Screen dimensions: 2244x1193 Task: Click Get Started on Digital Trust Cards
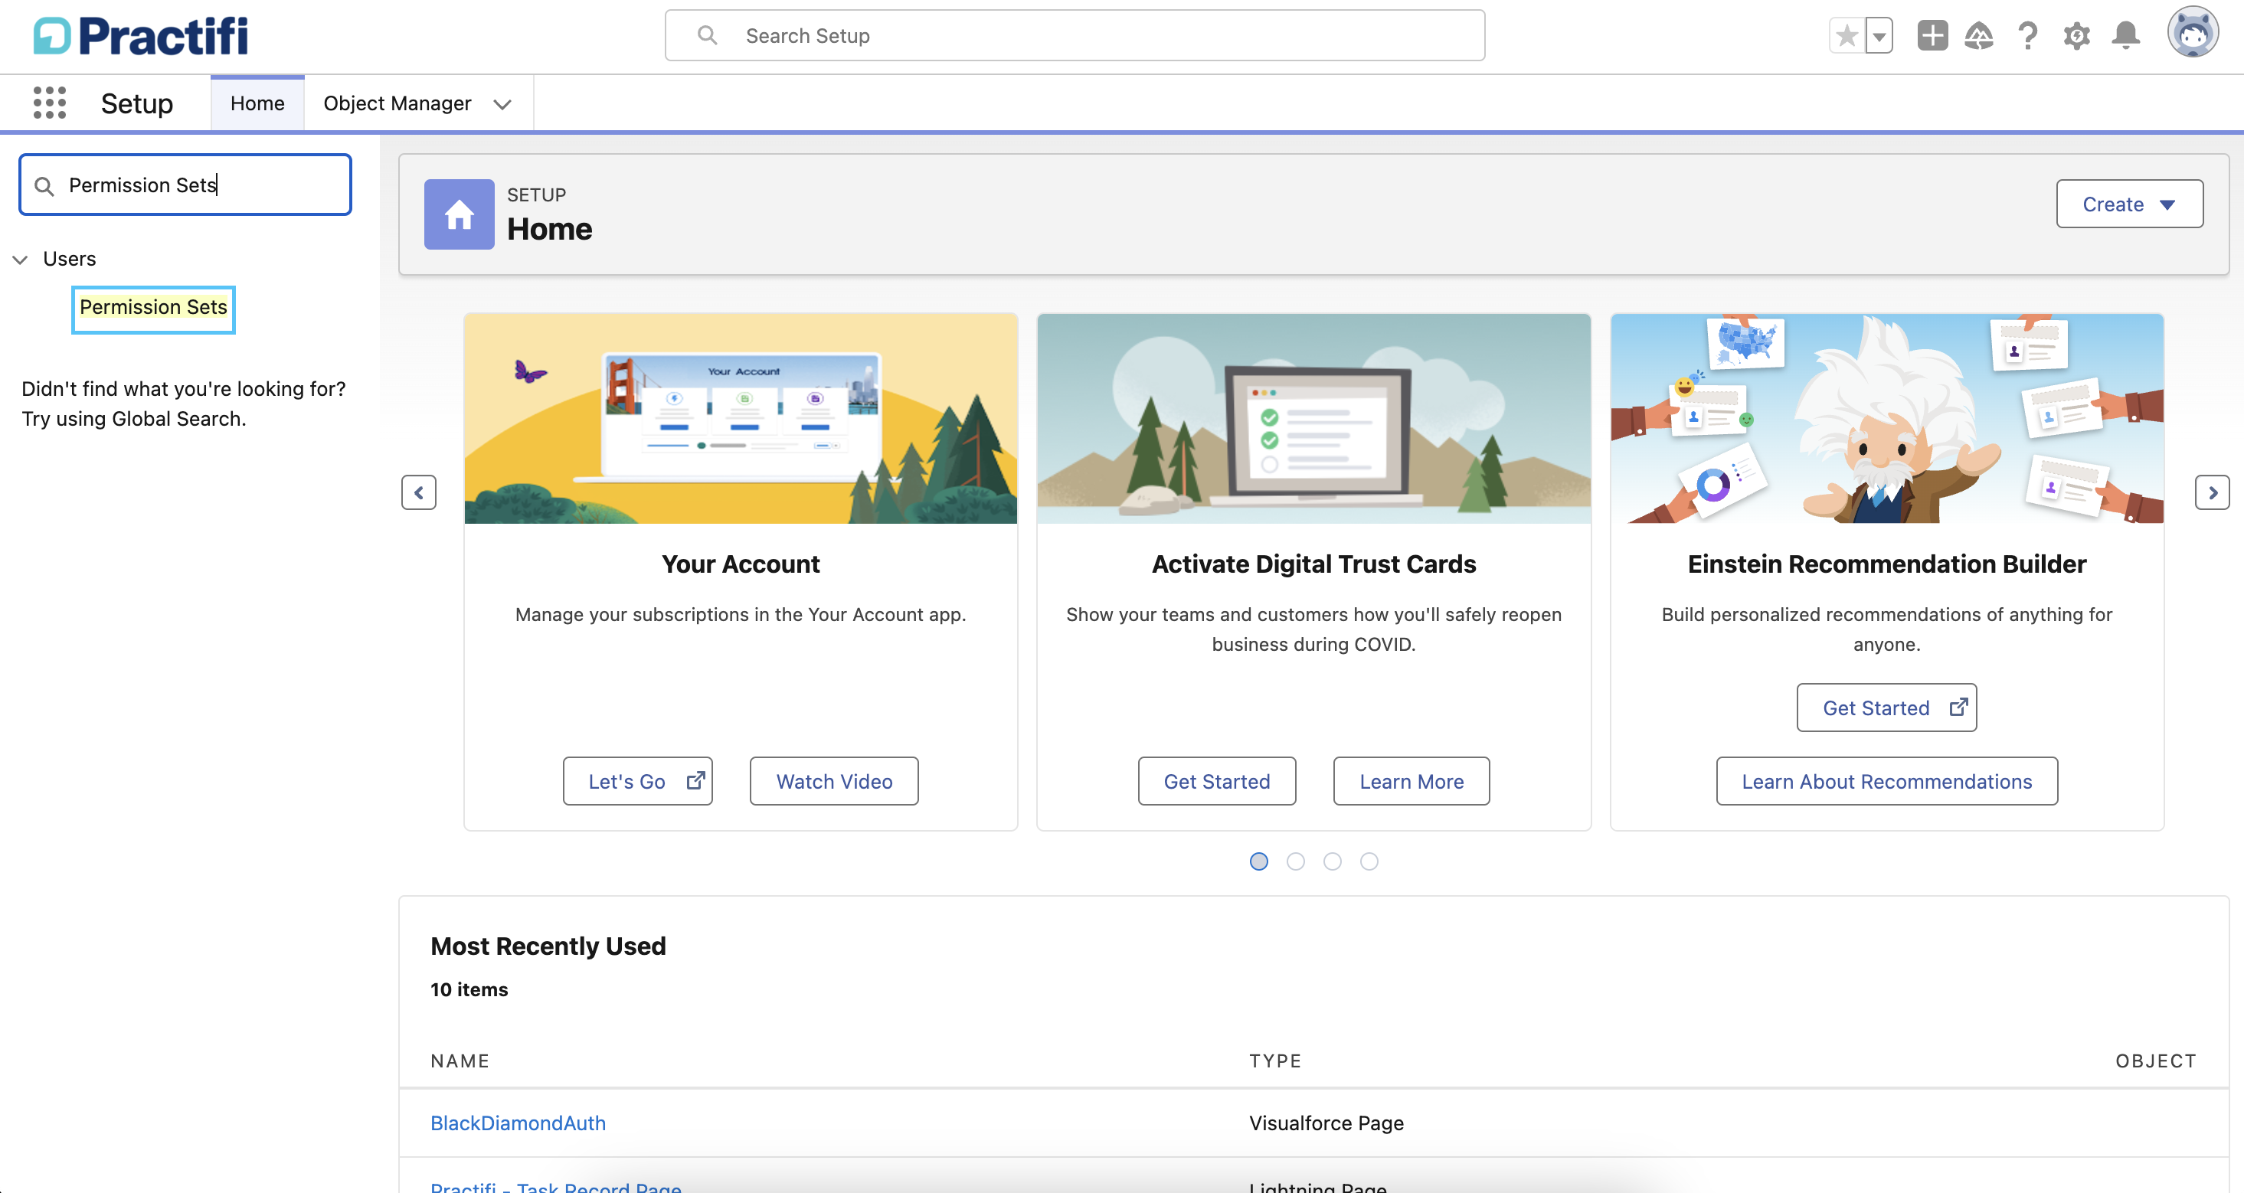[1216, 781]
